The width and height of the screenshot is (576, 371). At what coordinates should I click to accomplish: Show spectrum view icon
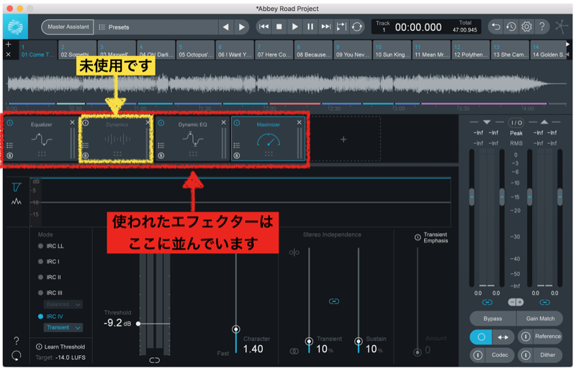click(16, 201)
